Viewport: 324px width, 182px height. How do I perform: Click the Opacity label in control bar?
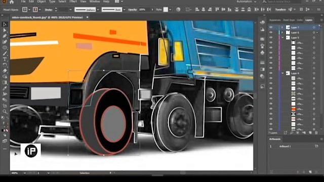[x=132, y=10]
